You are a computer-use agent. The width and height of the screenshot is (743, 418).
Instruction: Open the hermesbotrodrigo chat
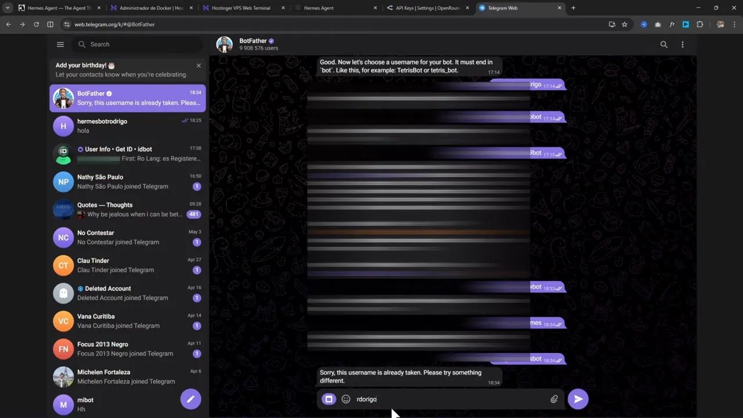(128, 126)
